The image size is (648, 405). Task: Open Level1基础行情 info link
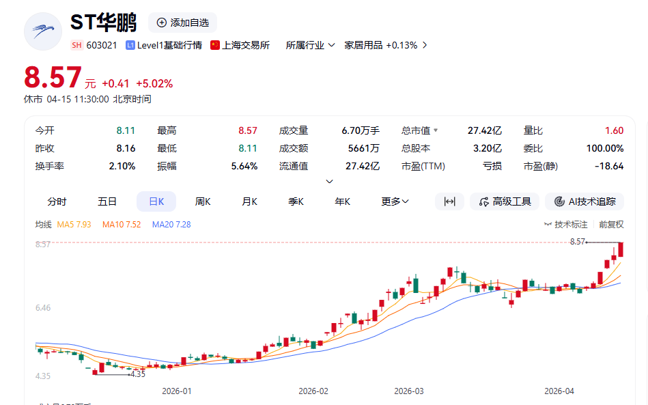click(x=169, y=45)
